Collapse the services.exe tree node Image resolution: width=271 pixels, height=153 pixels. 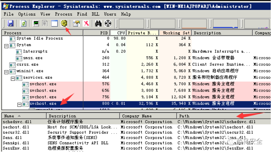13,78
